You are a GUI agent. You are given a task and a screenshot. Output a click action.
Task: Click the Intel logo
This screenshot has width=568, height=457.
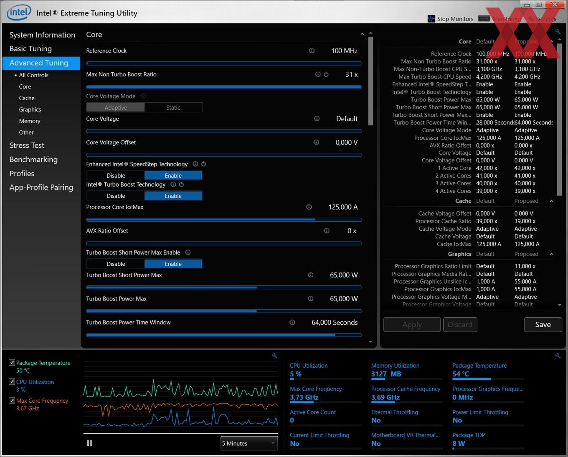[x=19, y=13]
